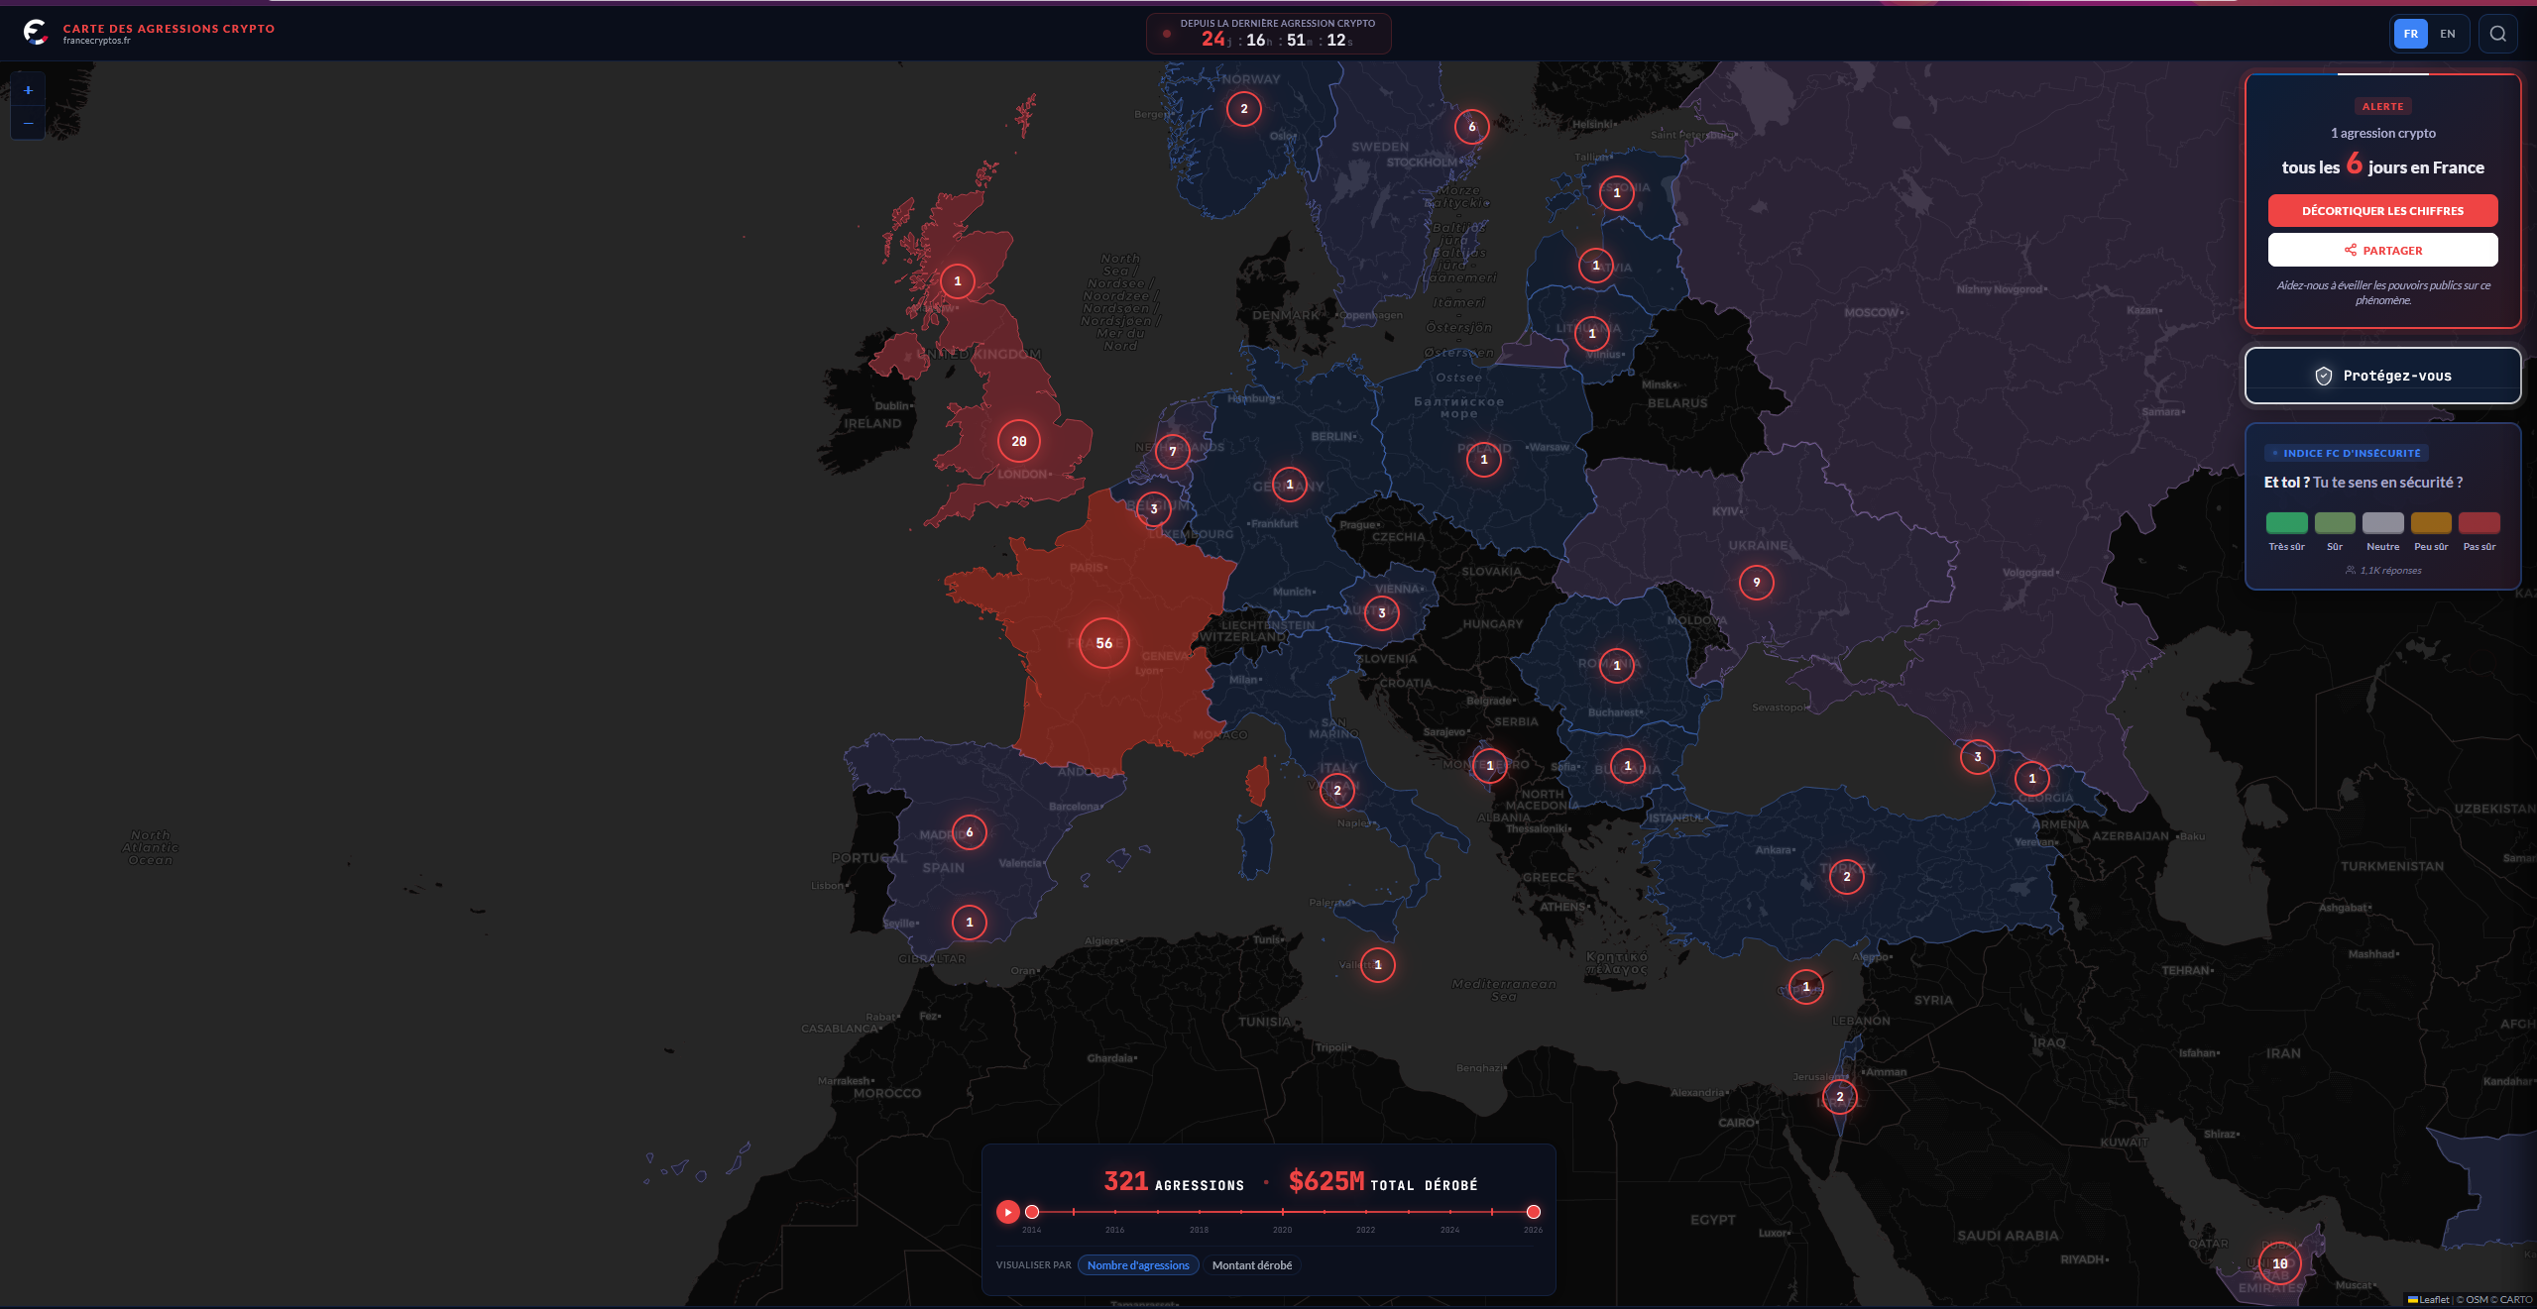Switch language to FR
Image resolution: width=2537 pixels, height=1309 pixels.
pos(2411,34)
